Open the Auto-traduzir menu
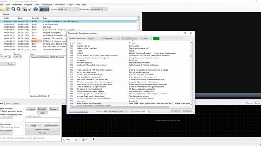 (x=60, y=4)
